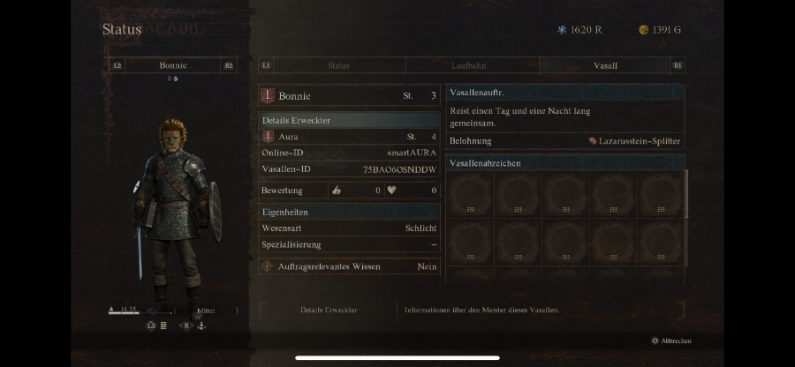The height and width of the screenshot is (367, 795).
Task: Click the Vasallenabzeichen panel scrollbar
Action: click(x=687, y=193)
